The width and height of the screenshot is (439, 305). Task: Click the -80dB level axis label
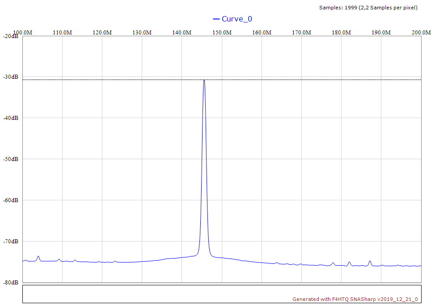click(x=10, y=283)
